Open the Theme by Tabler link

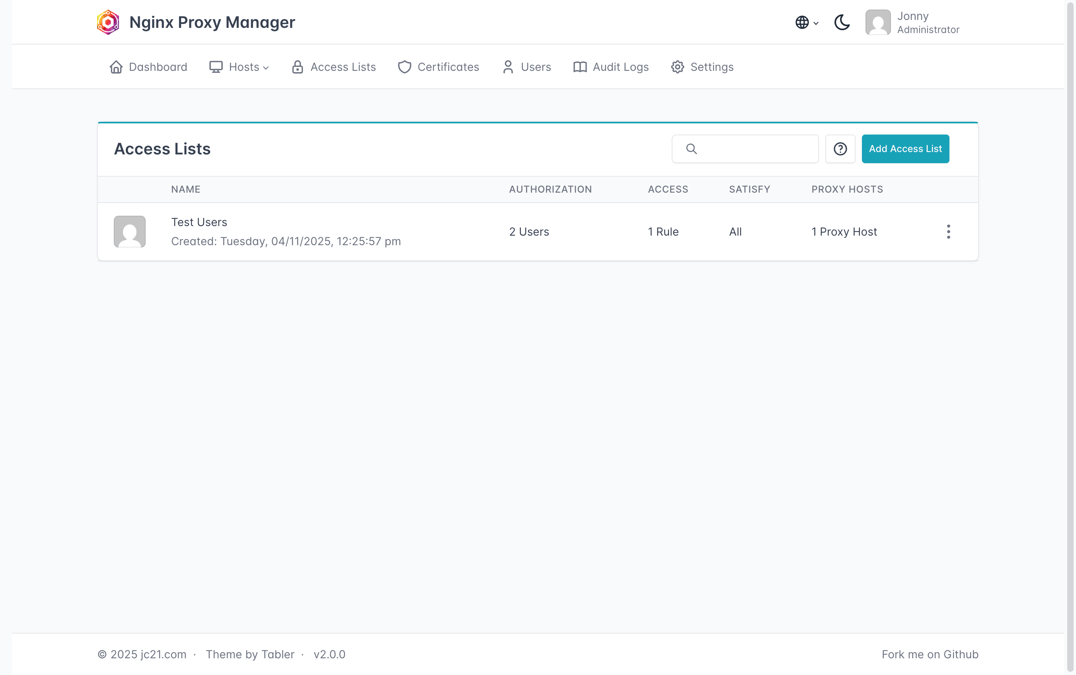[x=250, y=654]
